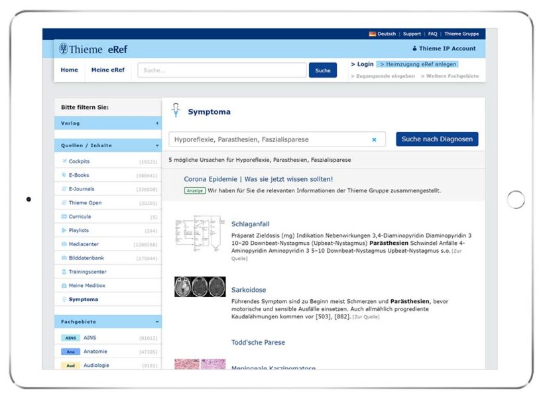The image size is (545, 398).
Task: Click the German flag language icon
Action: point(372,34)
